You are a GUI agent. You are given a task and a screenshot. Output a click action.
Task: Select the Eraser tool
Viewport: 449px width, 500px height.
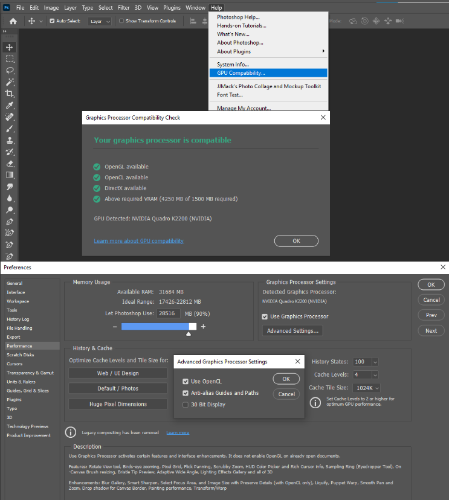click(10, 164)
